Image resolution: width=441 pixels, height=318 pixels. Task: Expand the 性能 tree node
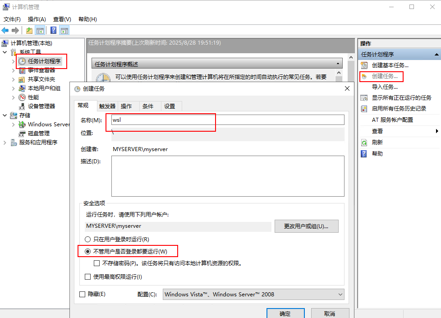coord(13,97)
